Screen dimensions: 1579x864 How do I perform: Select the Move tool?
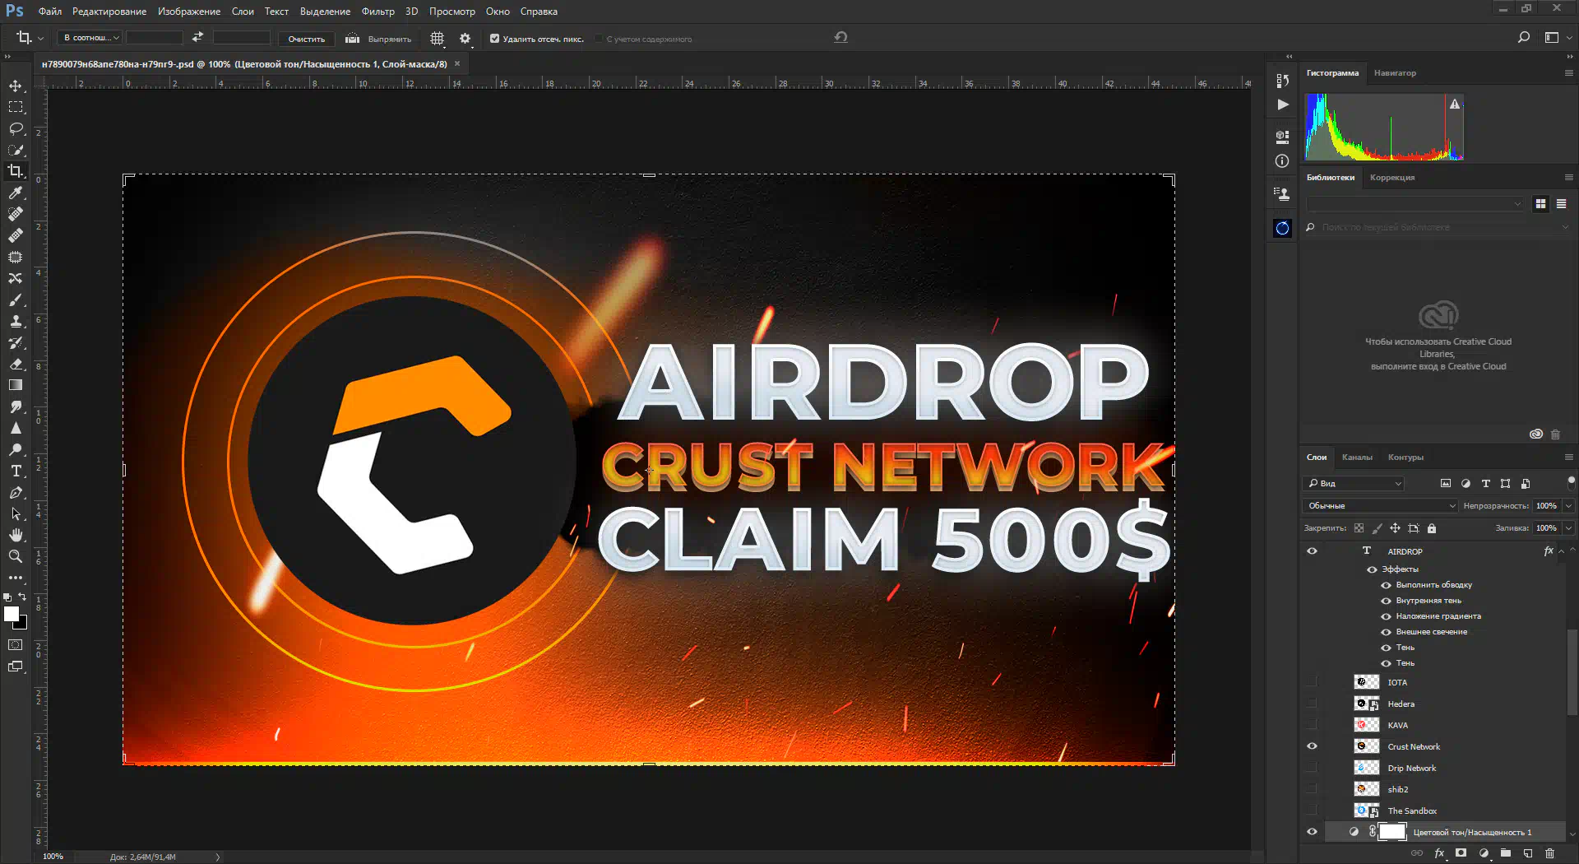[x=16, y=86]
